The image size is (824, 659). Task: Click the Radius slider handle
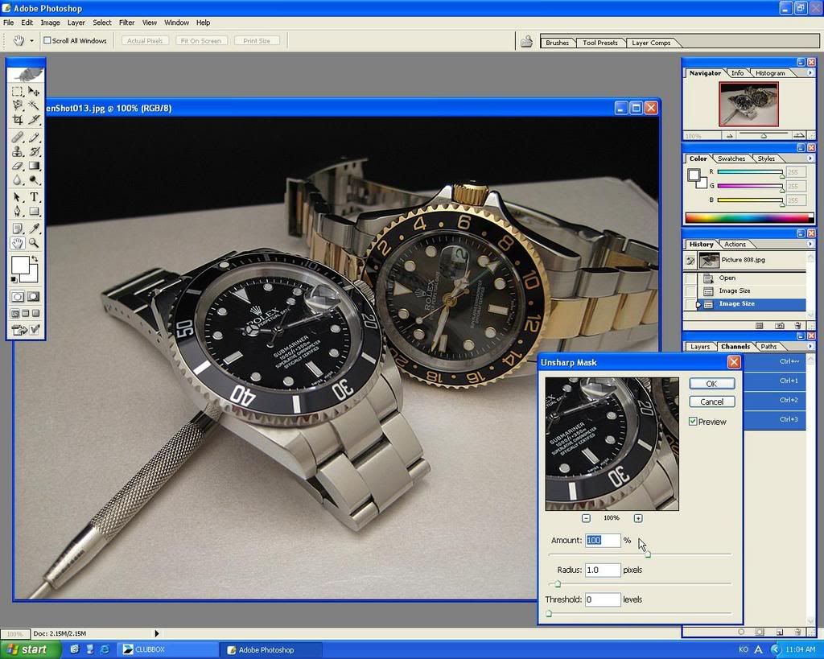(558, 583)
